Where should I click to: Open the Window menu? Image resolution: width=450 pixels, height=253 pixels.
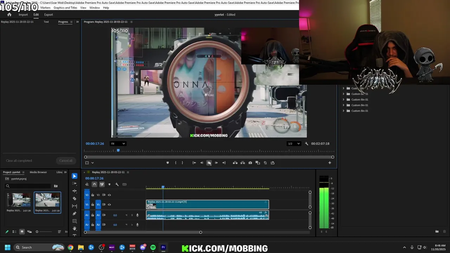coord(95,8)
